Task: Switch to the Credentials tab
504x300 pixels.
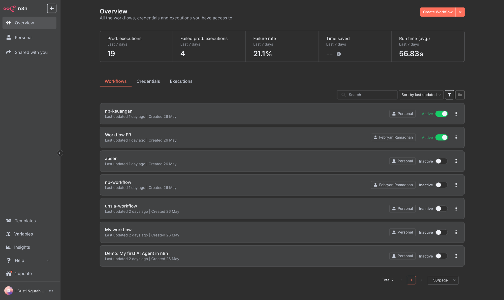Action: [x=148, y=81]
